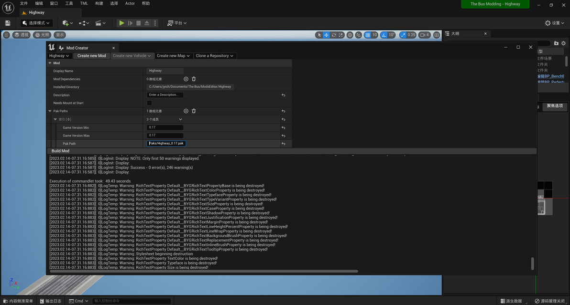Open the 构建 Build menu
The image size is (570, 305).
tap(99, 3)
